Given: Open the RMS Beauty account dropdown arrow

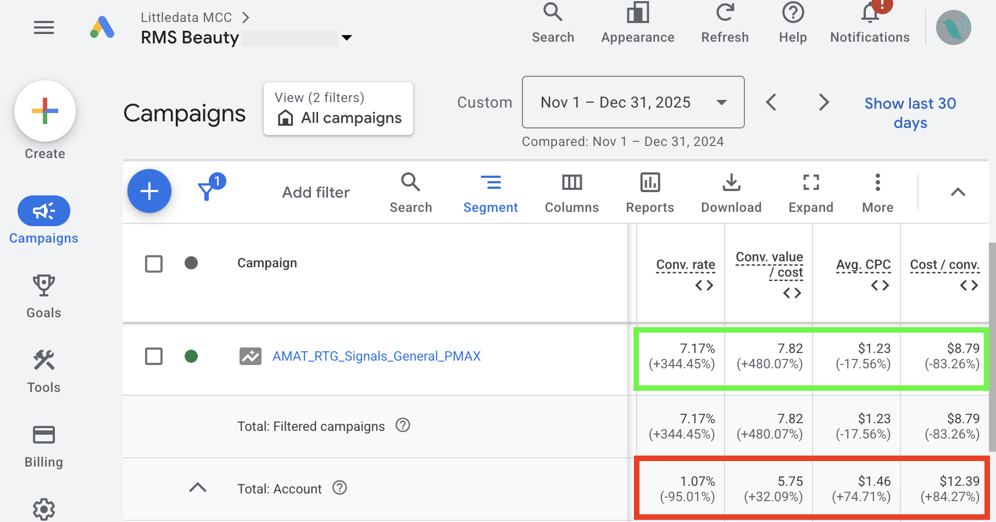Looking at the screenshot, I should (x=347, y=38).
